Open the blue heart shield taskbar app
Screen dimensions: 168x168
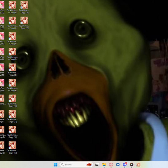point(118,165)
